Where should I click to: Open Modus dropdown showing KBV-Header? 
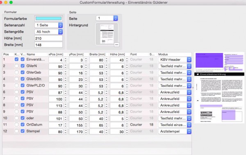pyautogui.click(x=175, y=60)
